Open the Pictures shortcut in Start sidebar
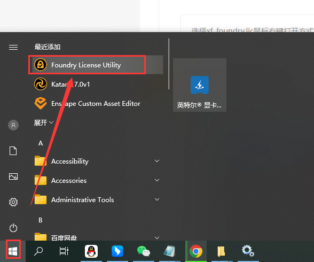Image resolution: width=314 pixels, height=262 pixels. coord(13,176)
